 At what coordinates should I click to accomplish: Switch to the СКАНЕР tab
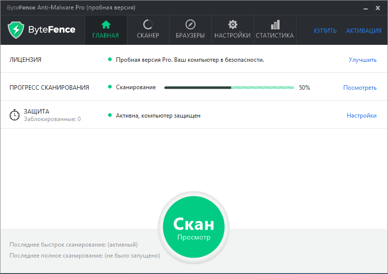click(x=148, y=30)
